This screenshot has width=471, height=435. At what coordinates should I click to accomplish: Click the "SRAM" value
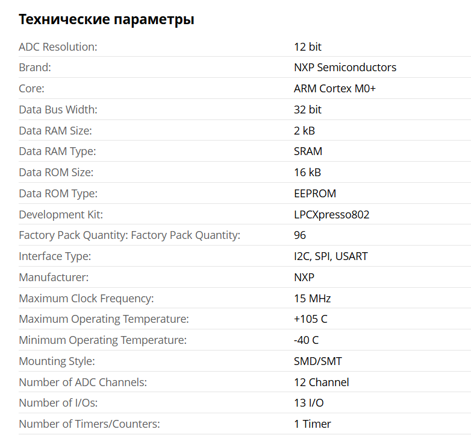coord(308,151)
